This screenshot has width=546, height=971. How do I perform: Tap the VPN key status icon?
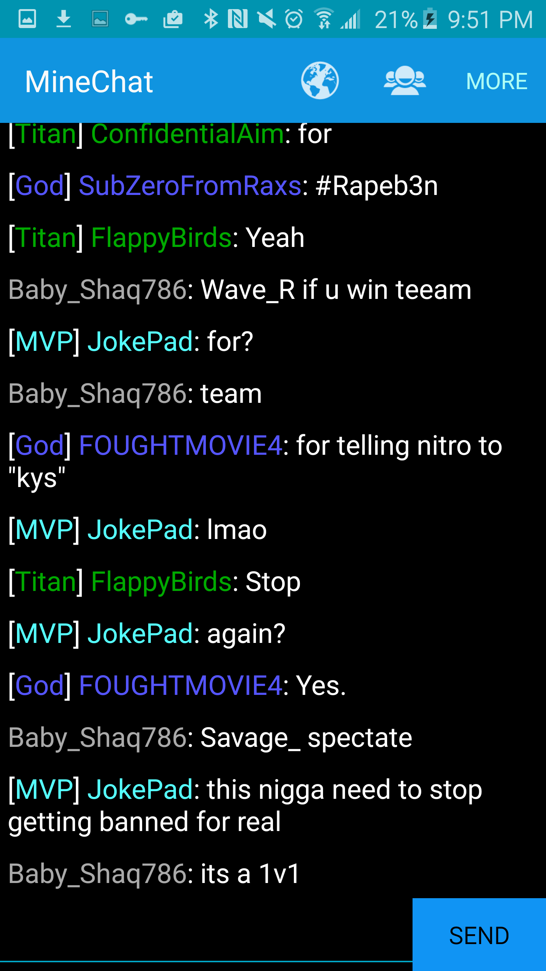pos(136,19)
